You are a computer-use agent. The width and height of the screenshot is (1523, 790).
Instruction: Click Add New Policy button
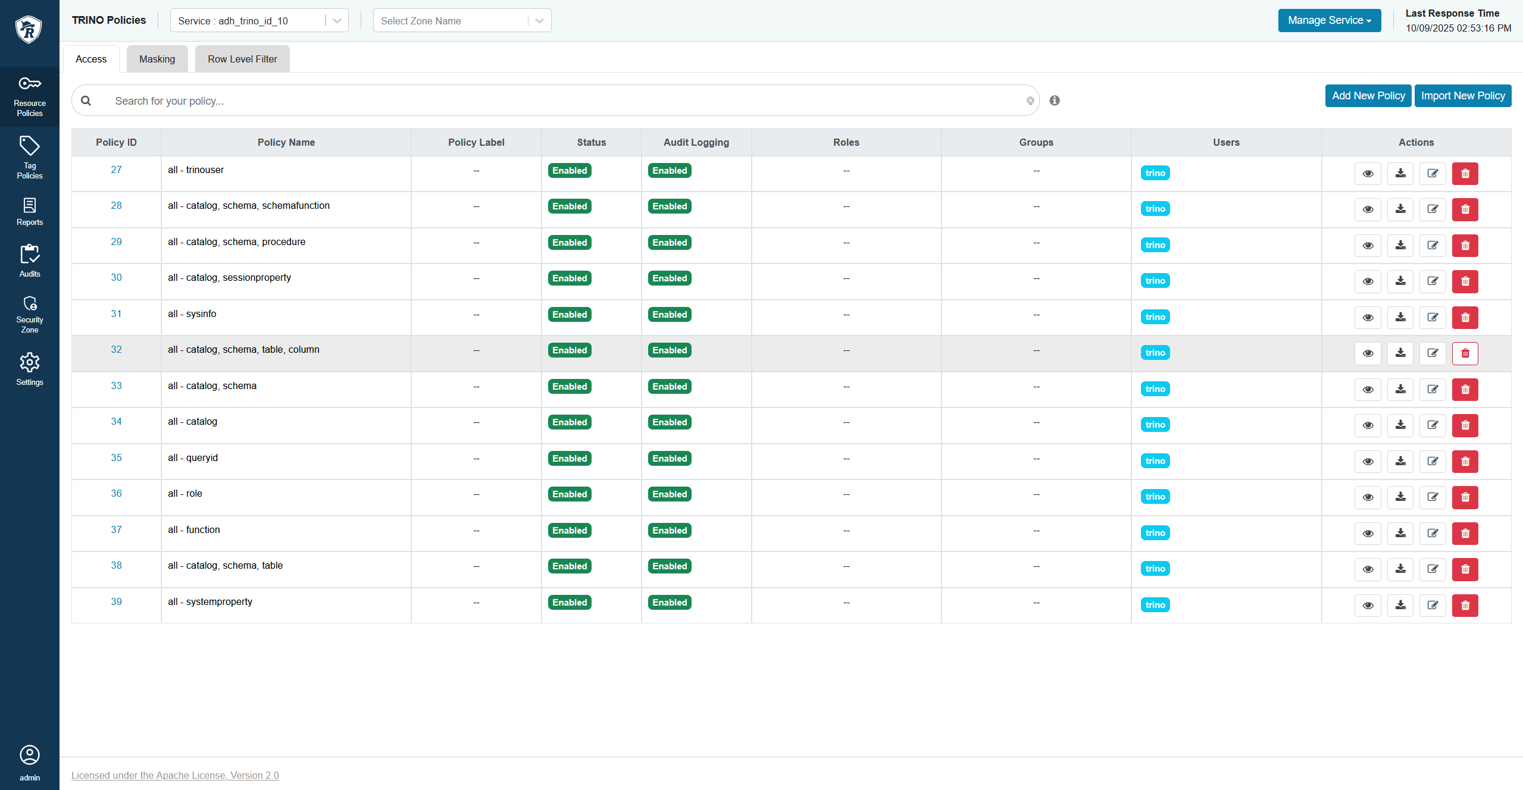tap(1368, 96)
